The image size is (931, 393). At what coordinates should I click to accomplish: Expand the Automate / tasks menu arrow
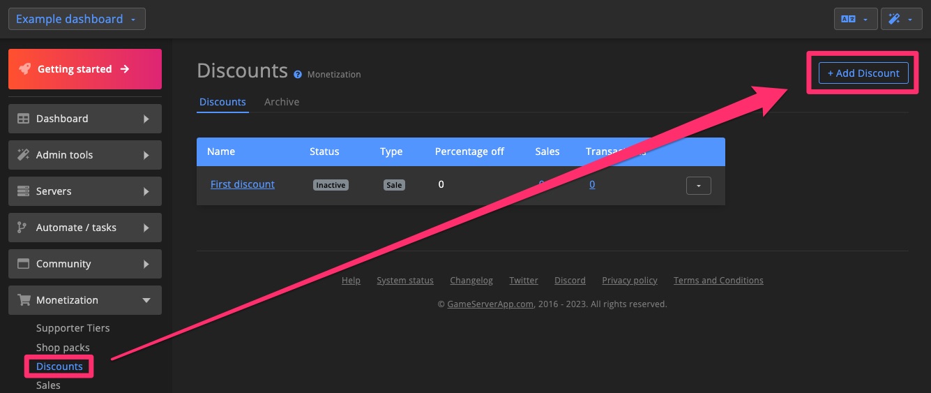pos(146,228)
